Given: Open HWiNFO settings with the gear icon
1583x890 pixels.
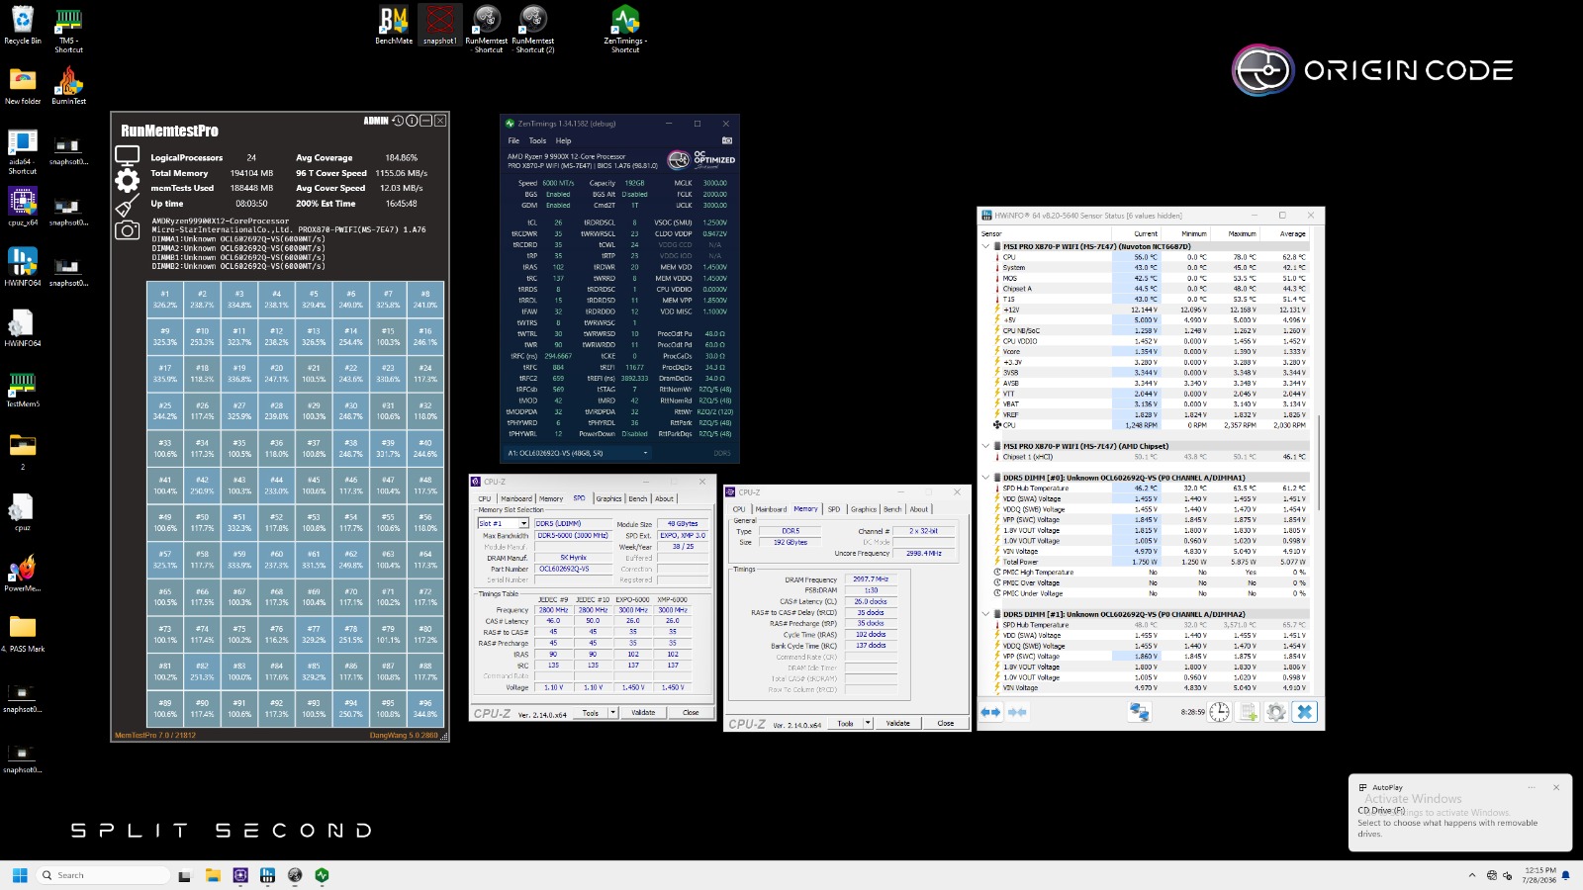Looking at the screenshot, I should [x=1275, y=712].
